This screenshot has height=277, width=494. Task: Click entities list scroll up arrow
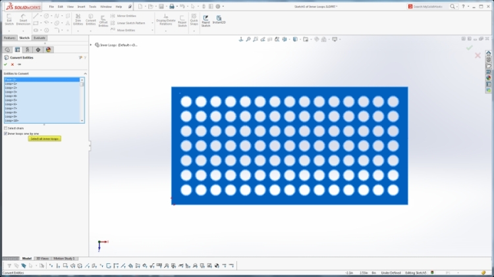click(x=82, y=80)
